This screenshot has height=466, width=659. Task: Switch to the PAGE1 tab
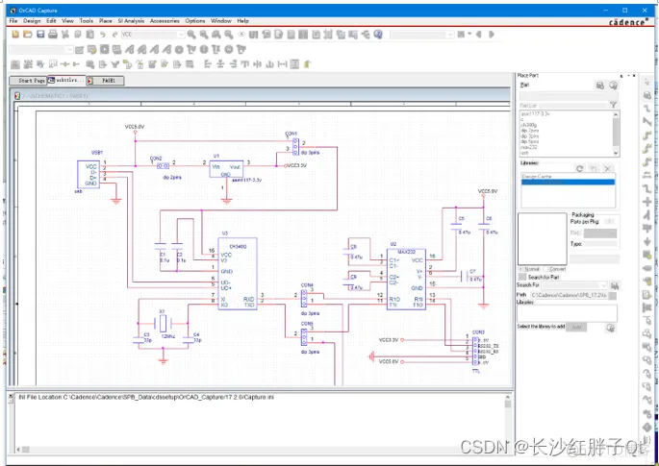(105, 80)
